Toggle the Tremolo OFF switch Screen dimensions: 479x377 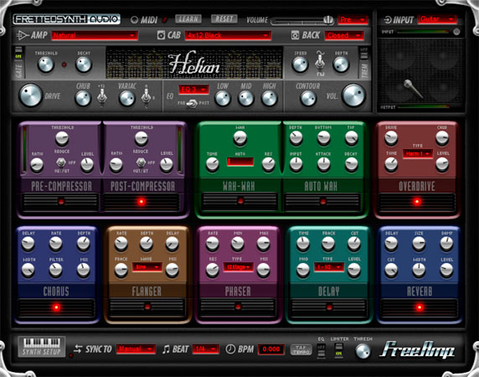(363, 53)
